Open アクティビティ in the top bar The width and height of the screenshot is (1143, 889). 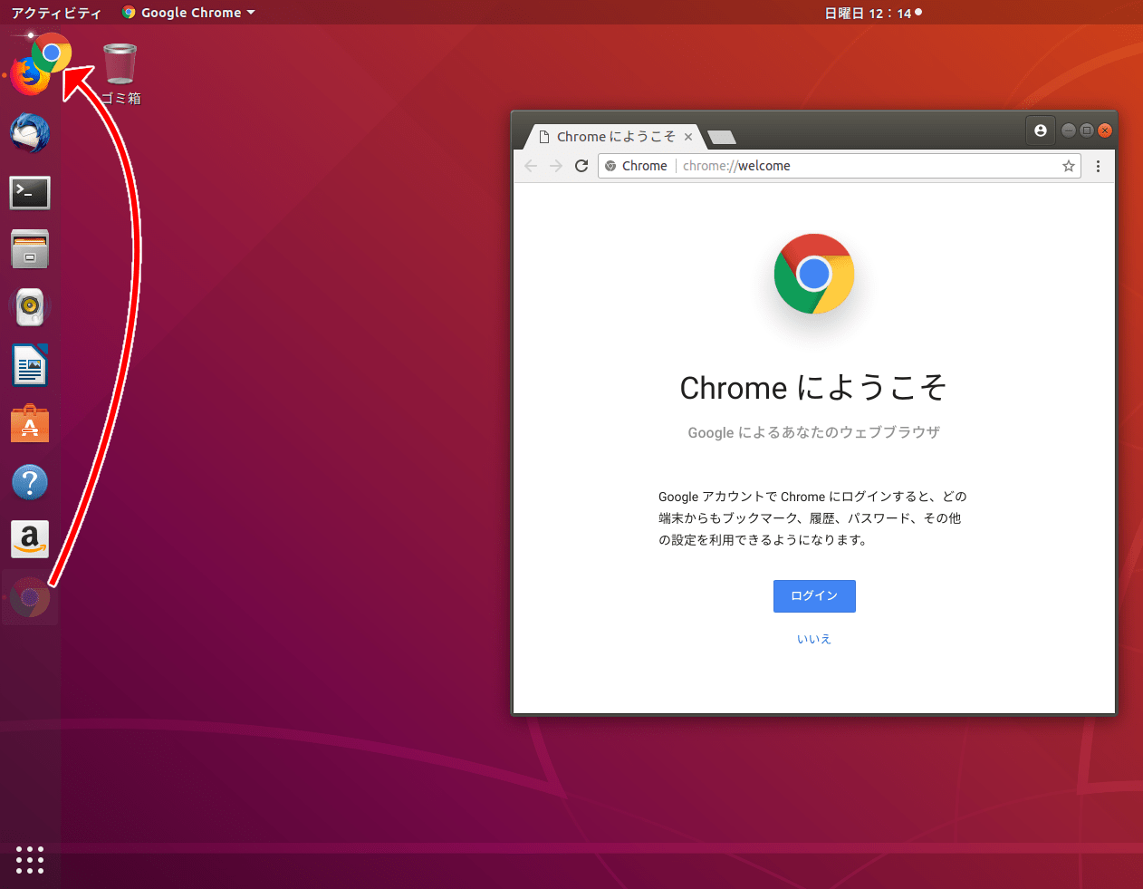56,12
